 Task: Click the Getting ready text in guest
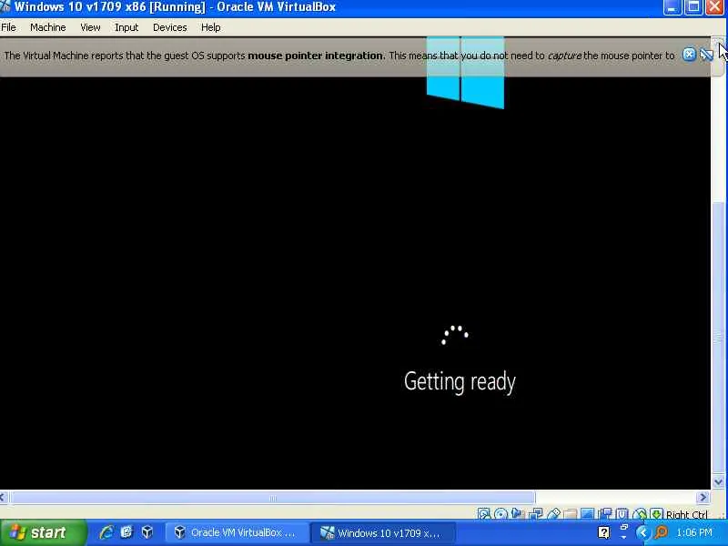[x=460, y=382]
